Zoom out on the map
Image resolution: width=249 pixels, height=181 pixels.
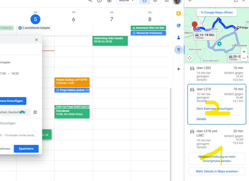click(x=244, y=58)
